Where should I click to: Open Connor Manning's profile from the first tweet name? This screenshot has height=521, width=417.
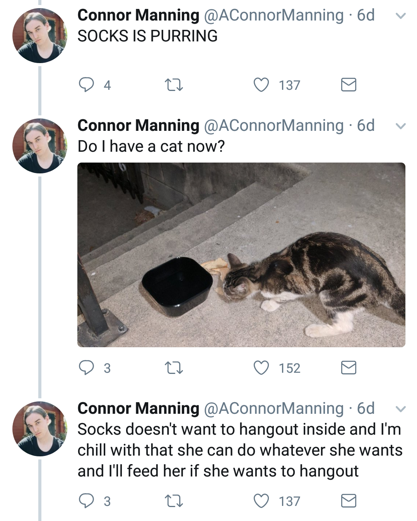(138, 15)
